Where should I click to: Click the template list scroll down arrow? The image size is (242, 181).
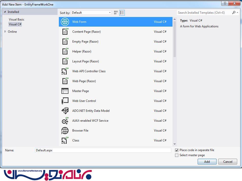tap(175, 144)
